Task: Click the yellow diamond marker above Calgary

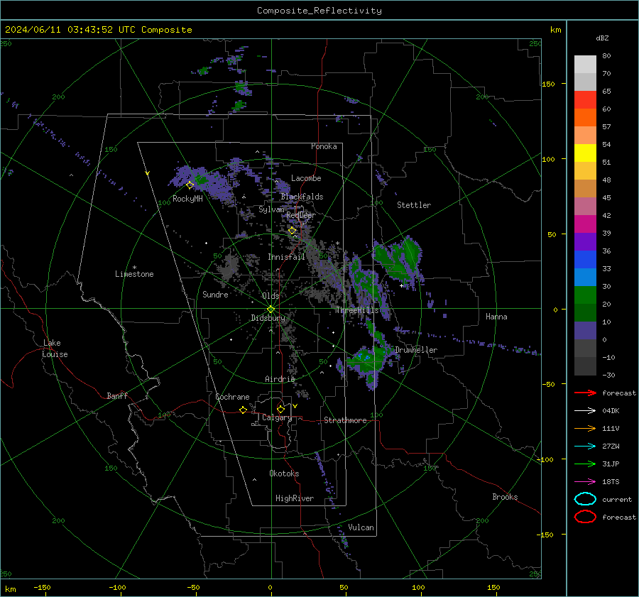Action: pyautogui.click(x=280, y=409)
